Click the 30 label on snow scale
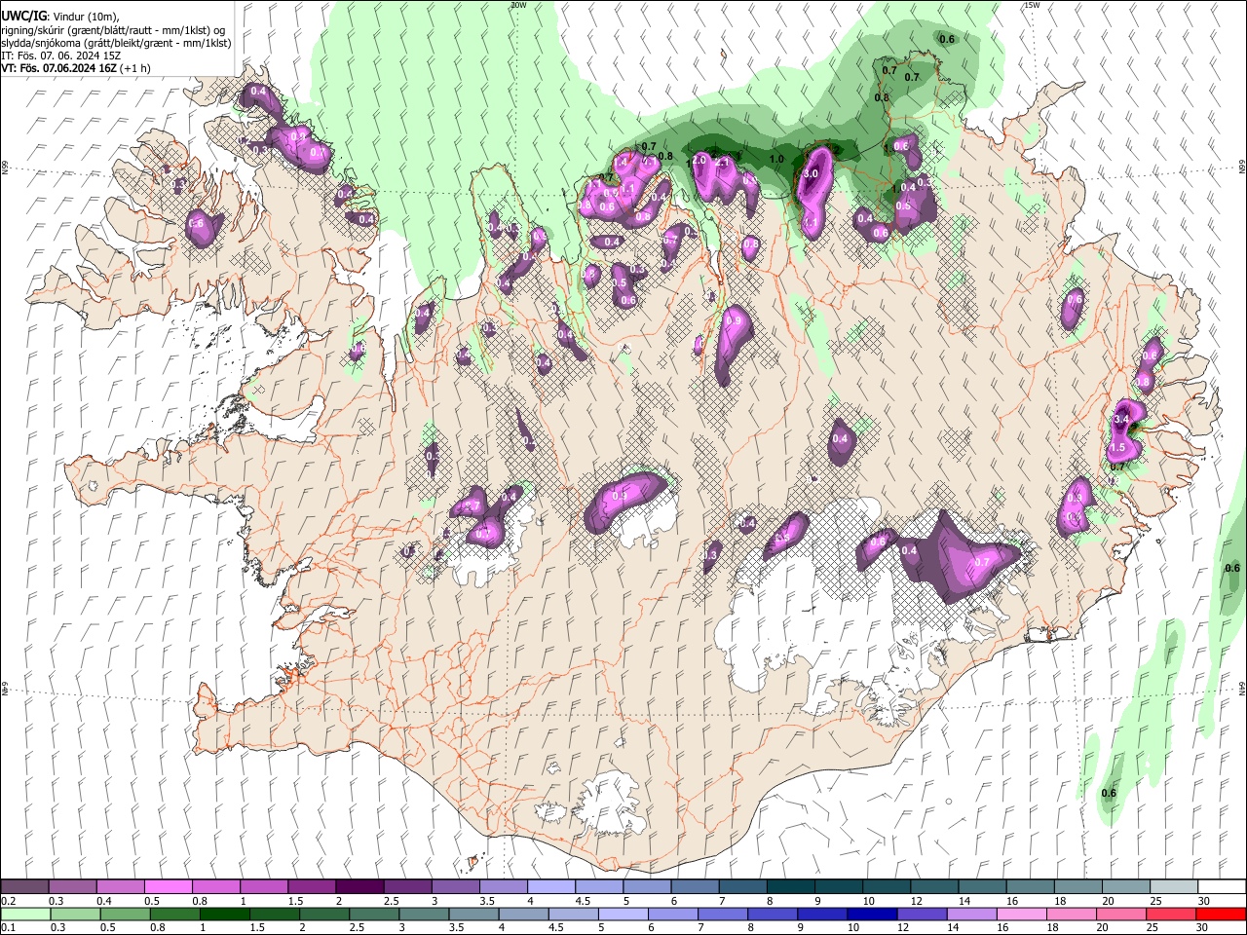Viewport: 1247px width, 935px height. [1204, 901]
